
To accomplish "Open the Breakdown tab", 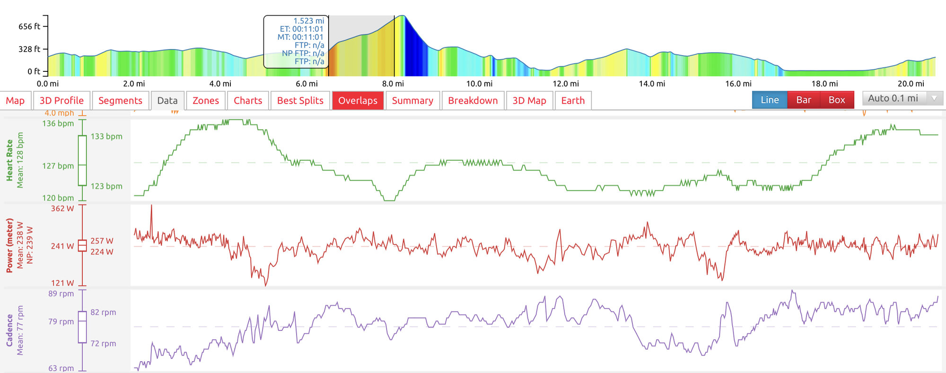I will pos(473,101).
